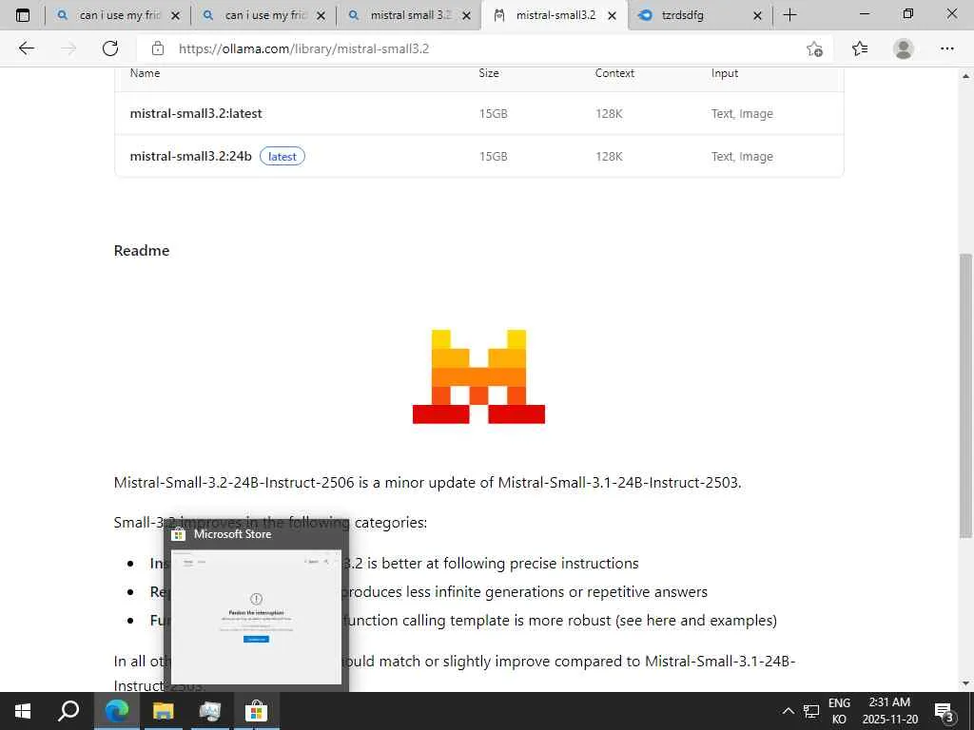Open the mistral-small3.2:latest model link
This screenshot has width=974, height=730.
point(196,114)
